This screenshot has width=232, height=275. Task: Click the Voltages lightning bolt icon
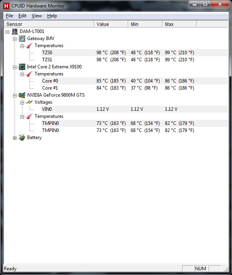coord(29,102)
